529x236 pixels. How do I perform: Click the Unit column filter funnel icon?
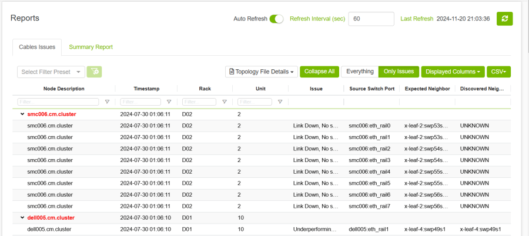[x=279, y=102]
